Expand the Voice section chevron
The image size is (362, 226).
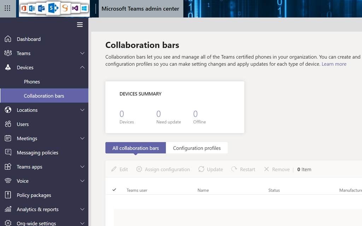82,181
